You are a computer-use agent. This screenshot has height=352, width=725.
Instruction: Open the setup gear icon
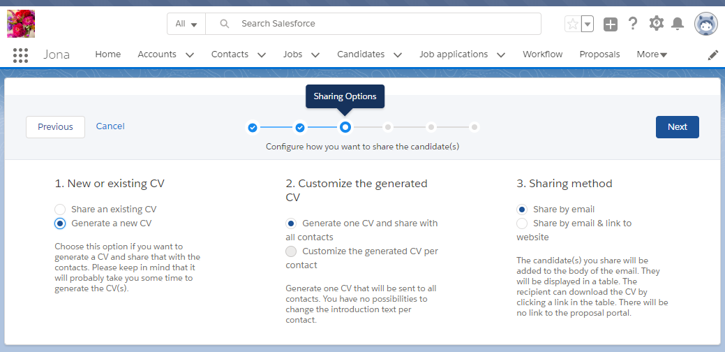pos(656,24)
